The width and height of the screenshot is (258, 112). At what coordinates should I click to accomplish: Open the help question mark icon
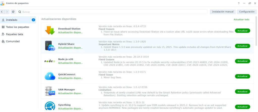point(239,3)
